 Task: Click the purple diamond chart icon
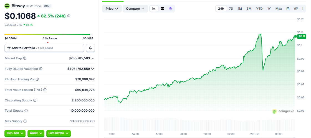170,9
